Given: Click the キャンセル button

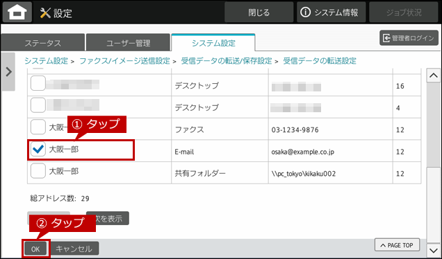Looking at the screenshot, I should pyautogui.click(x=74, y=249).
